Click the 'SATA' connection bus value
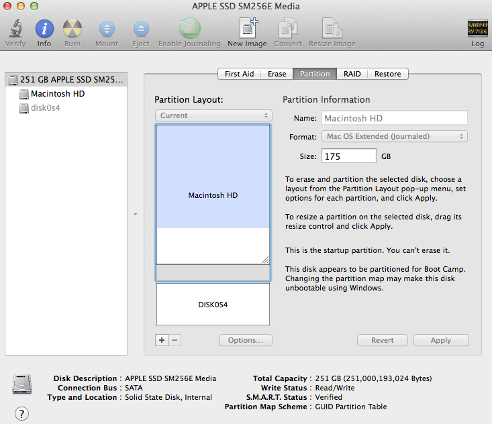Viewport: 492px width, 424px height. [134, 388]
